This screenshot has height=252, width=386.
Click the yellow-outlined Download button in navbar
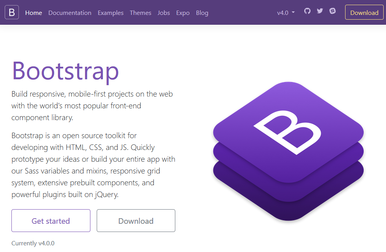click(364, 12)
